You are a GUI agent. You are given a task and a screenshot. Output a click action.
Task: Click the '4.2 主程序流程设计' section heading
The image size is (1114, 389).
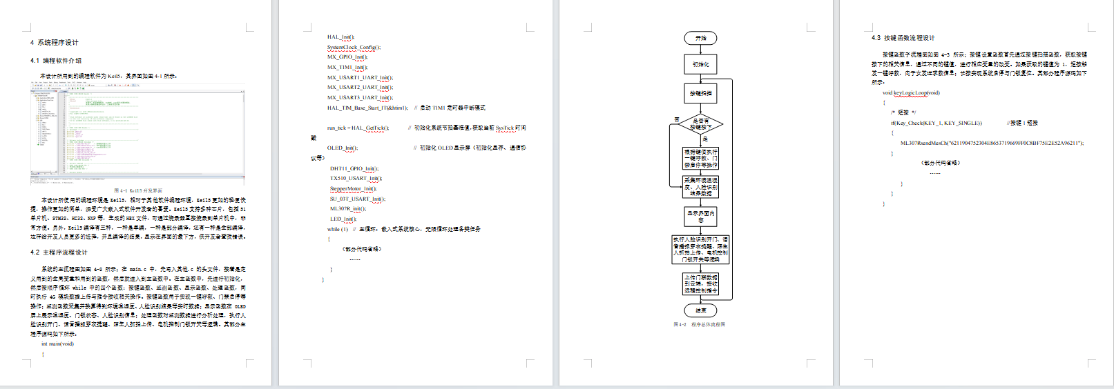pos(59,252)
